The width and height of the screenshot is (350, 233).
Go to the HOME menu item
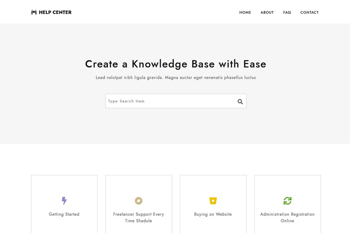(245, 13)
